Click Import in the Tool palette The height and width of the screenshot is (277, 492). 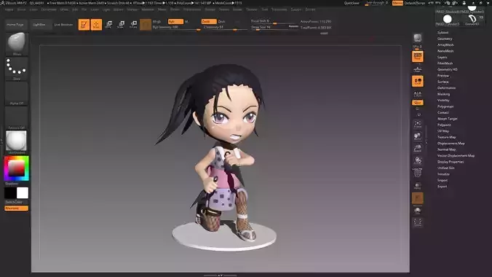(x=443, y=180)
